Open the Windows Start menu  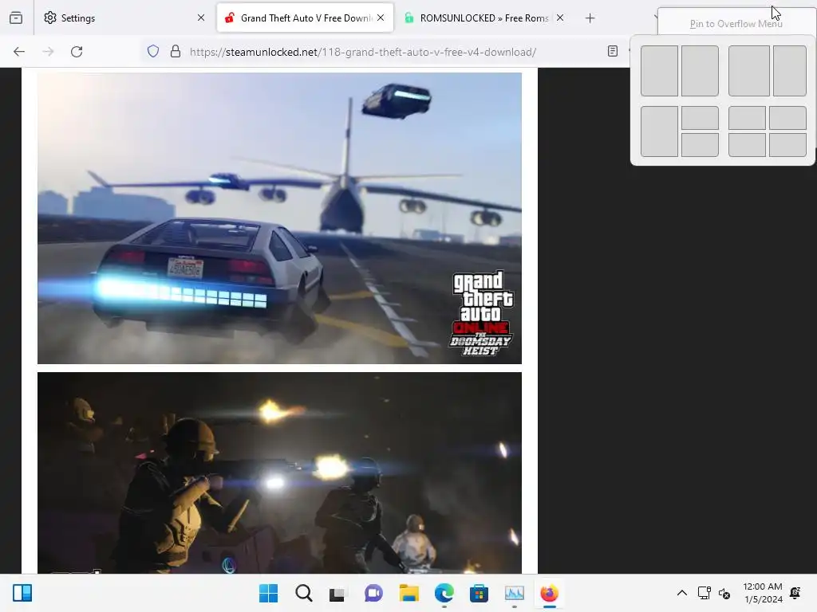click(268, 593)
